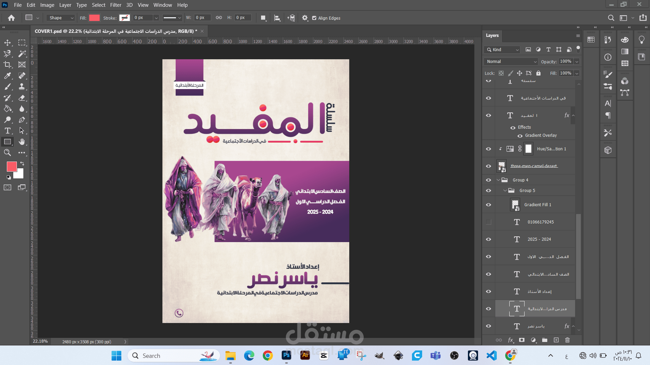Hide the Group 4 layer group
650x365 pixels.
pos(489,180)
